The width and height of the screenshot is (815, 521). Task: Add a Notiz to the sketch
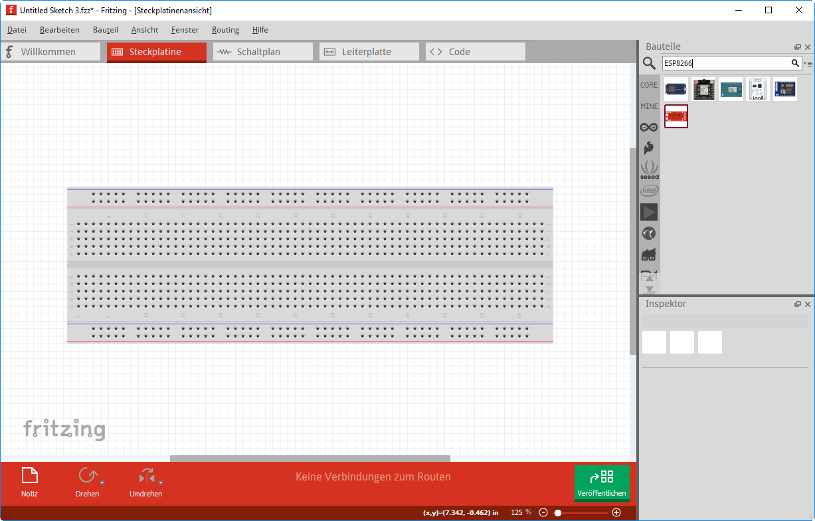point(29,482)
